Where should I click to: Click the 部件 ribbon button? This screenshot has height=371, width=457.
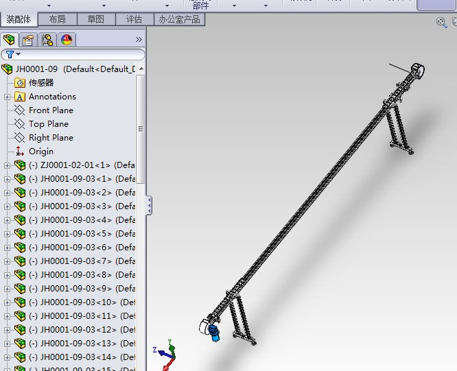point(200,5)
